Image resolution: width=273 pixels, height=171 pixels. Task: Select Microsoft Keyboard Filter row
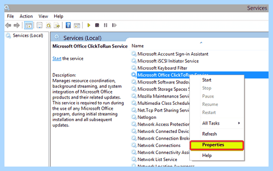tap(162, 68)
